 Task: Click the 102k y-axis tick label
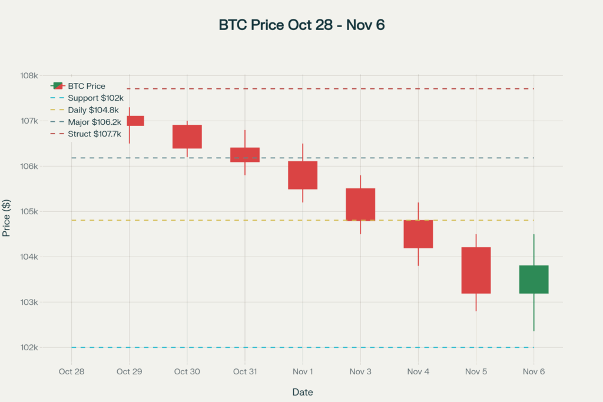[30, 348]
